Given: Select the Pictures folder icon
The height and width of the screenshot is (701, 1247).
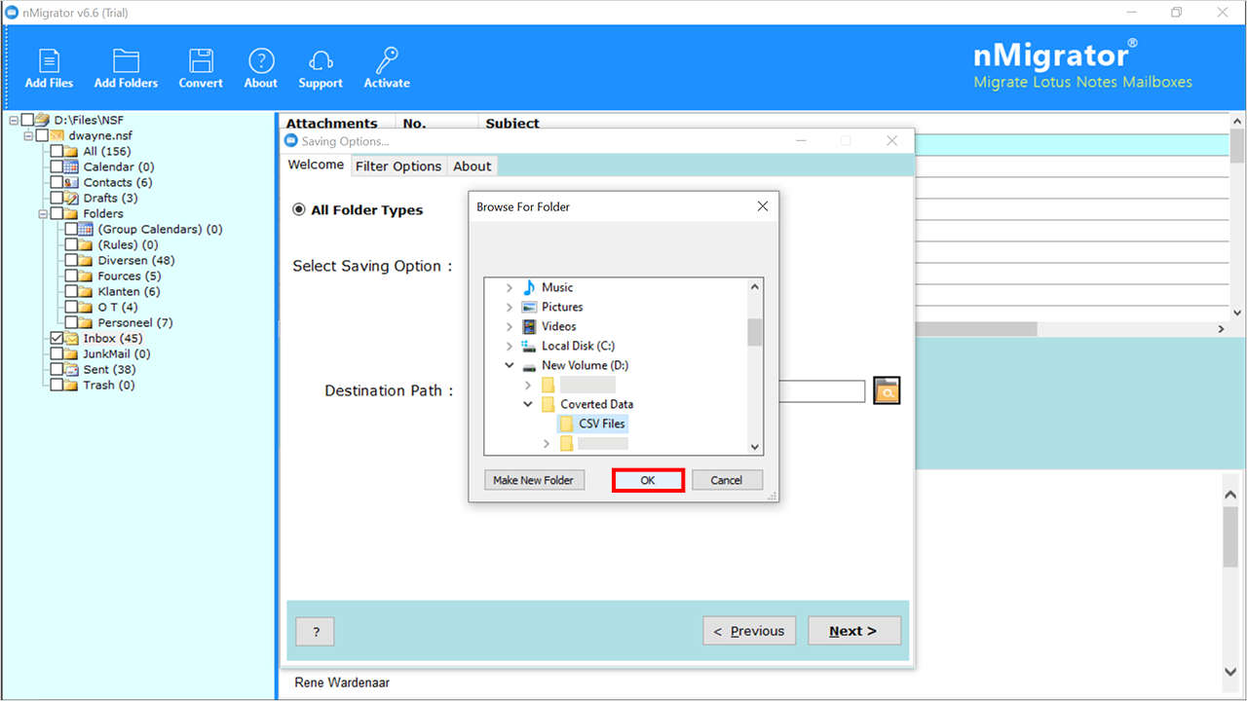Looking at the screenshot, I should pyautogui.click(x=529, y=307).
